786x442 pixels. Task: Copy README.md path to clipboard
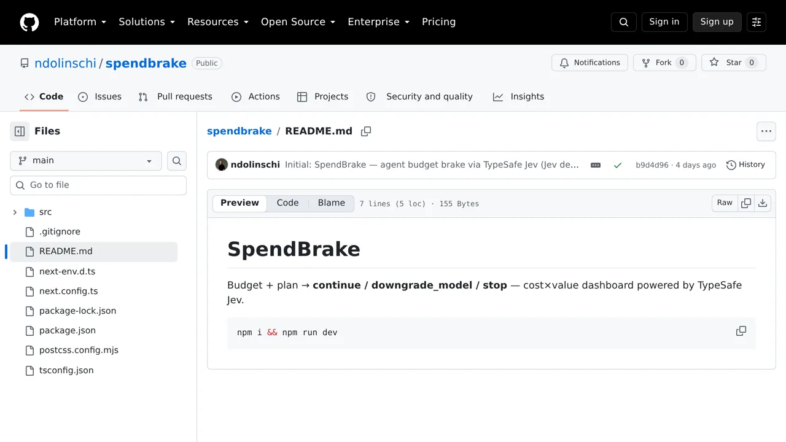[x=366, y=131]
